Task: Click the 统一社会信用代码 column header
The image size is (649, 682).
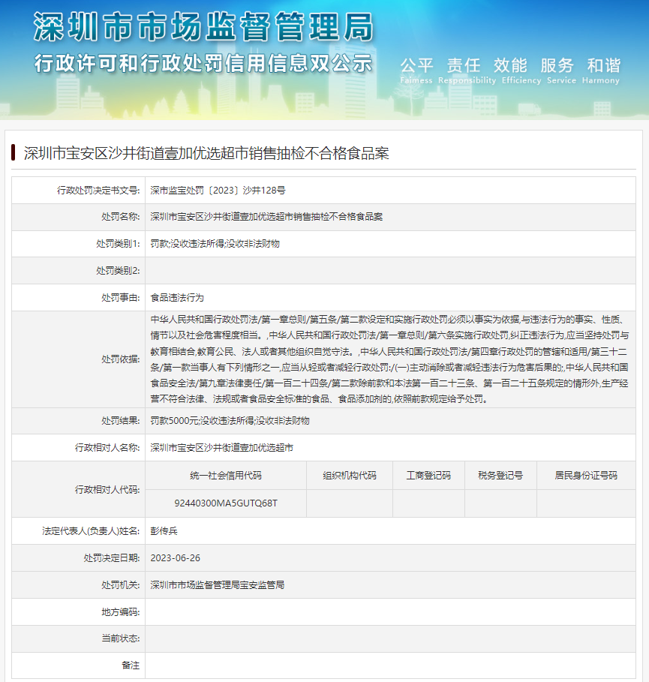Action: pyautogui.click(x=226, y=476)
